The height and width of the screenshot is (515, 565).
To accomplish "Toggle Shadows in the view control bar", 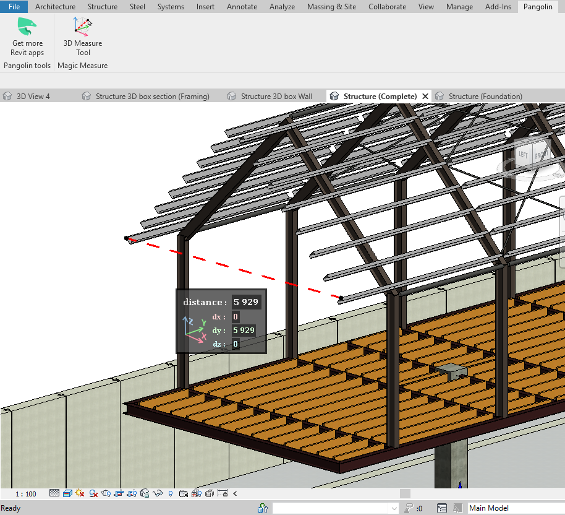I will (x=93, y=493).
